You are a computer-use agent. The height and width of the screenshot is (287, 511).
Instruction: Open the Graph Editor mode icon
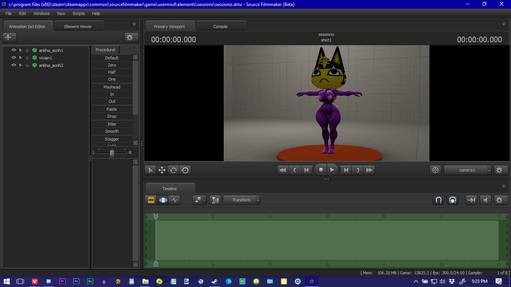point(174,200)
